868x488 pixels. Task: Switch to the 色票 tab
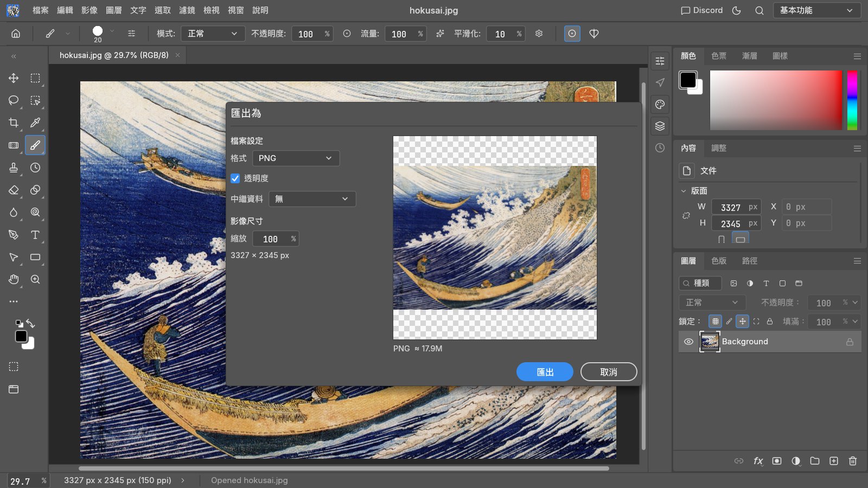(719, 56)
